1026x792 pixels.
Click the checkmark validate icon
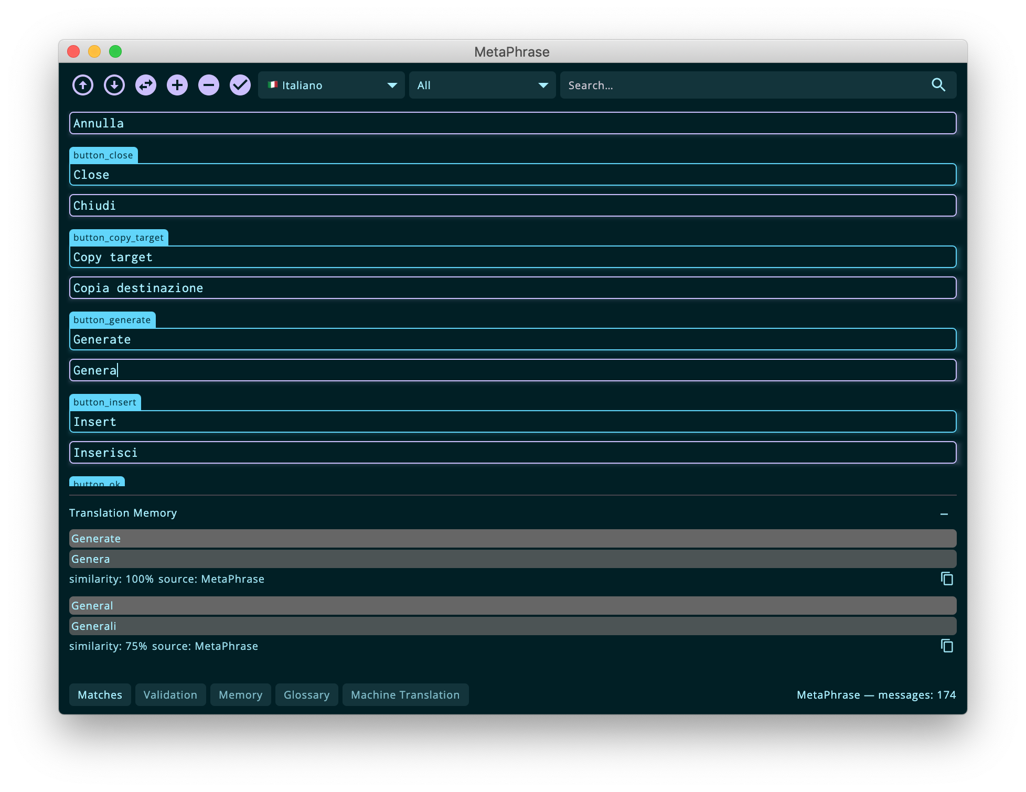240,85
